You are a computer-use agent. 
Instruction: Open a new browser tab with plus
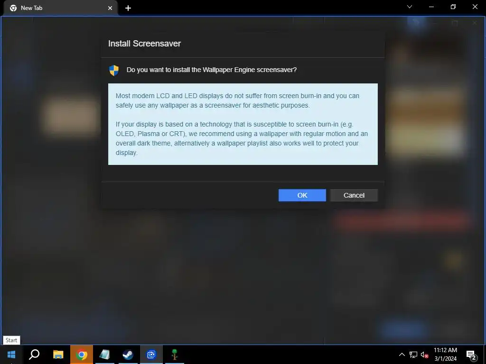coord(128,8)
